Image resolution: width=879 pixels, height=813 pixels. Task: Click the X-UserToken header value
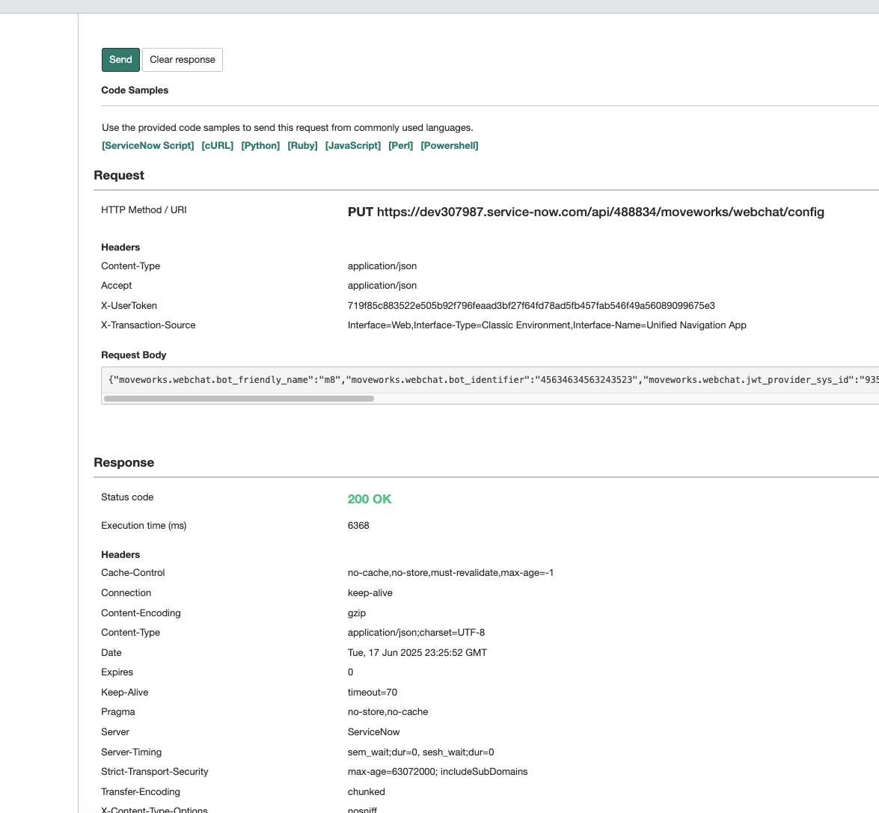click(x=531, y=306)
